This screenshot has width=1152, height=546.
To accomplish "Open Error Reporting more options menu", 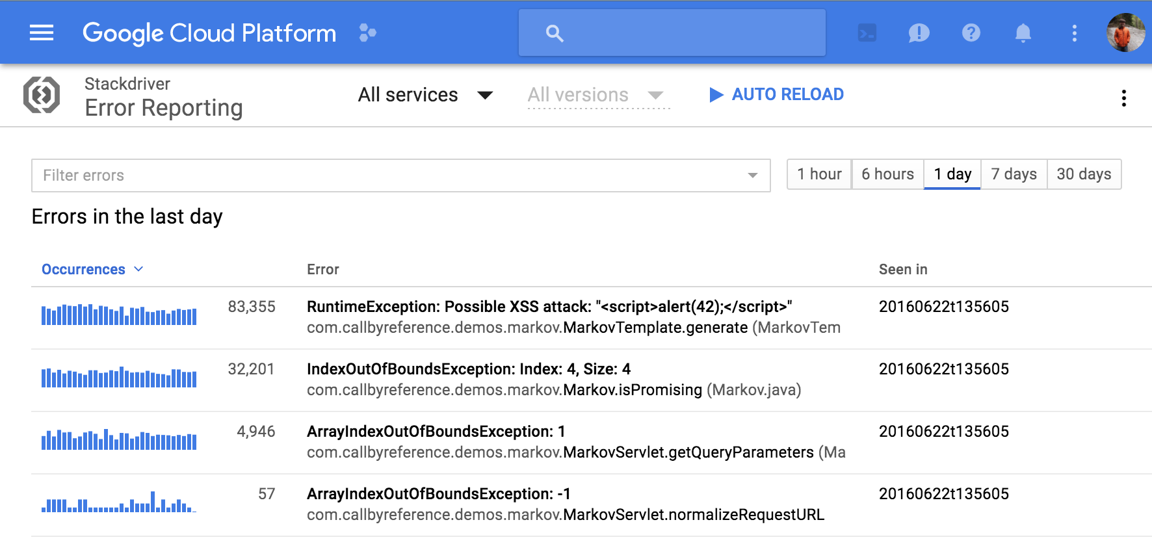I will pos(1123,98).
